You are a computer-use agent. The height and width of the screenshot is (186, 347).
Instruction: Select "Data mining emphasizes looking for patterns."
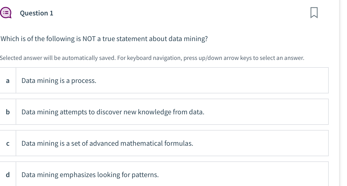pyautogui.click(x=172, y=174)
